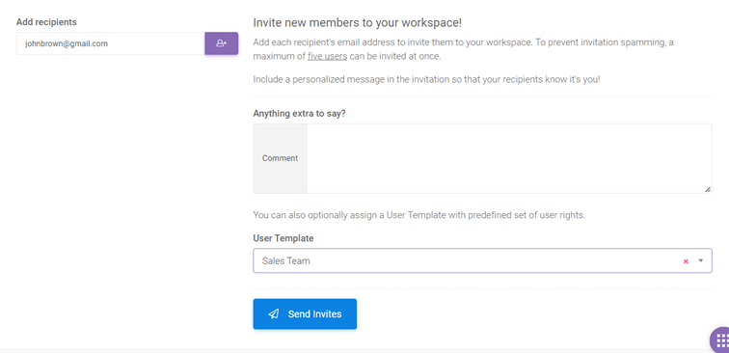Click the Add recipients label
Screen dimensions: 729x353
[46, 22]
